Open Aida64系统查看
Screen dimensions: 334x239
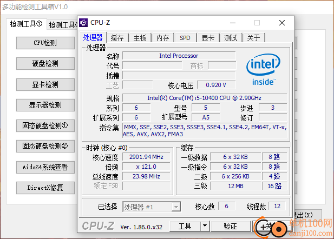pos(45,167)
